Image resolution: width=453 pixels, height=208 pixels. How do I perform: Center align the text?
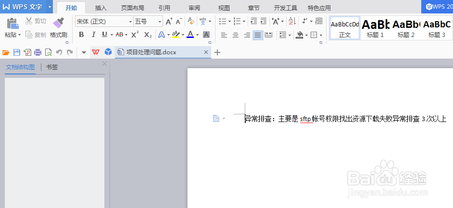(236, 35)
